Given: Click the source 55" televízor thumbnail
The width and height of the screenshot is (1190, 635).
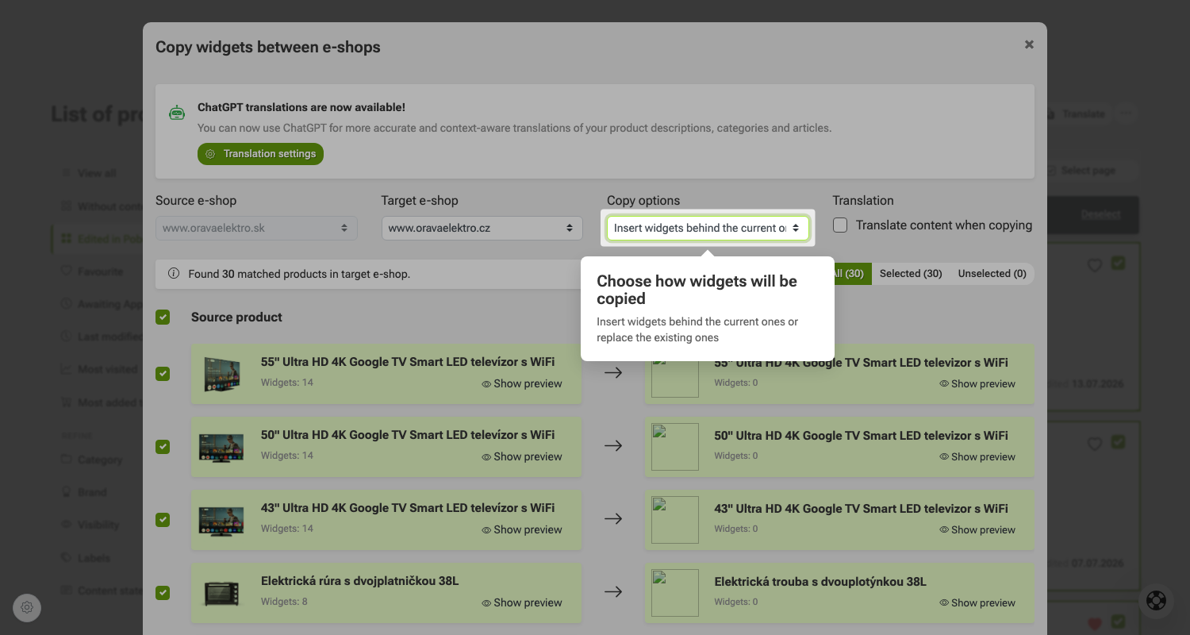Looking at the screenshot, I should [221, 374].
